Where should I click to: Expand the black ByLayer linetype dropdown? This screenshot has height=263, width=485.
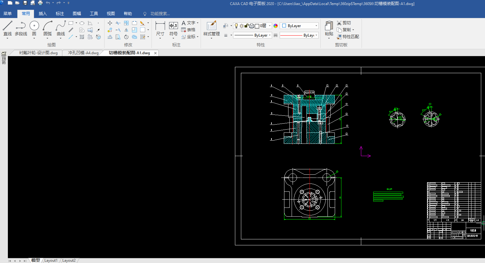[x=270, y=35]
